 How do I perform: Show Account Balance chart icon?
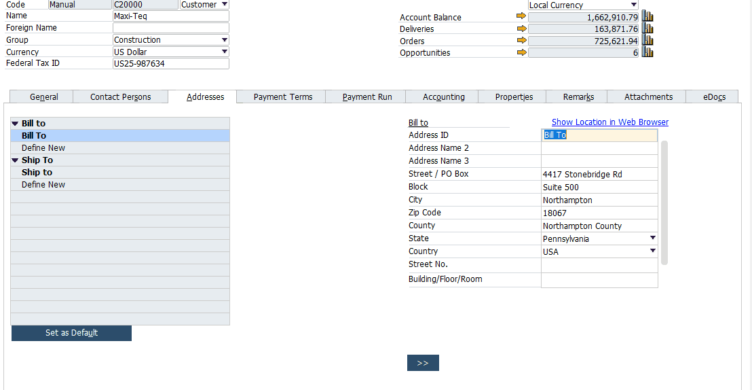tap(647, 16)
